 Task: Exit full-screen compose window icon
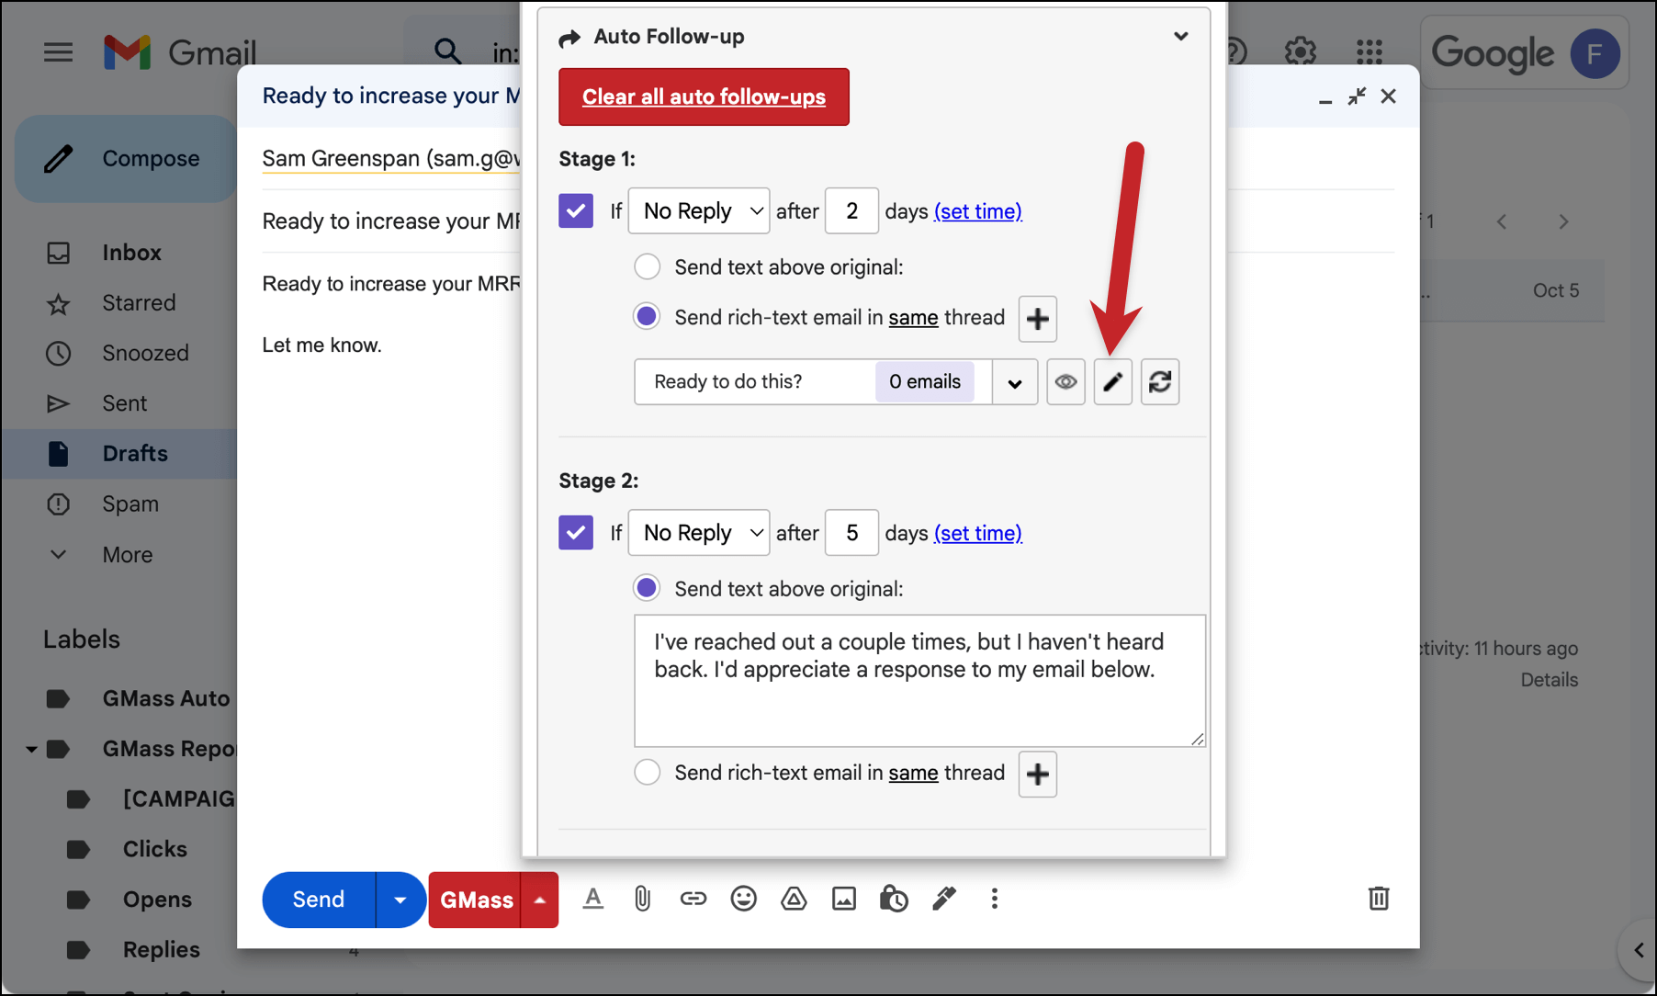[1357, 96]
